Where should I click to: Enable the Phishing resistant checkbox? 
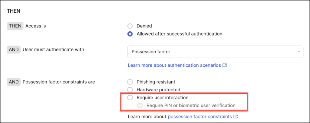click(x=130, y=82)
